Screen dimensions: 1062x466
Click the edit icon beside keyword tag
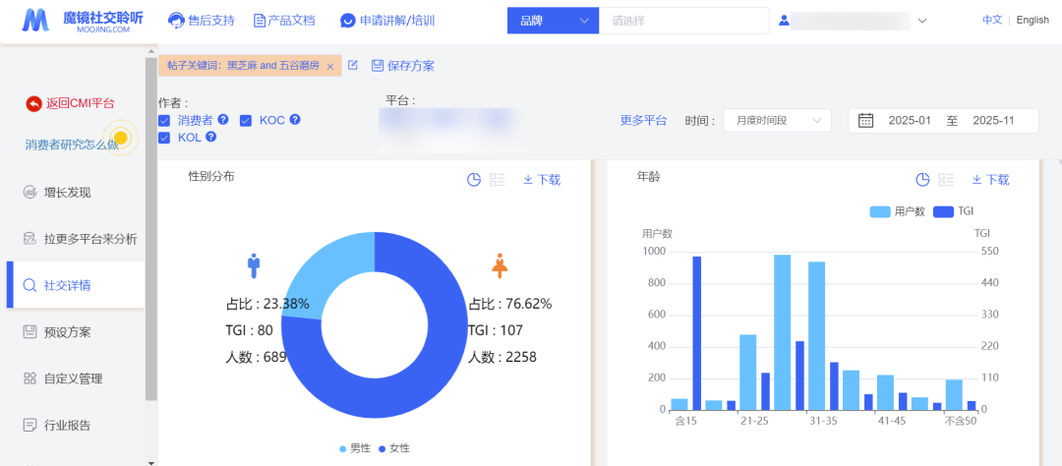353,65
